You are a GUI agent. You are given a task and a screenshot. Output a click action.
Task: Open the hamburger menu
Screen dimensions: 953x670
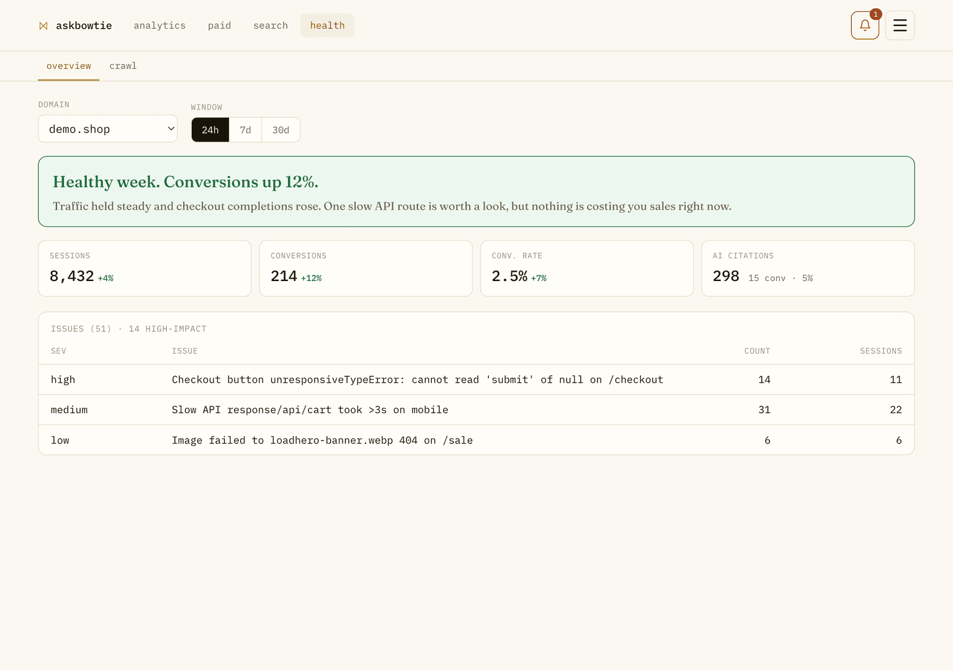[x=900, y=25]
